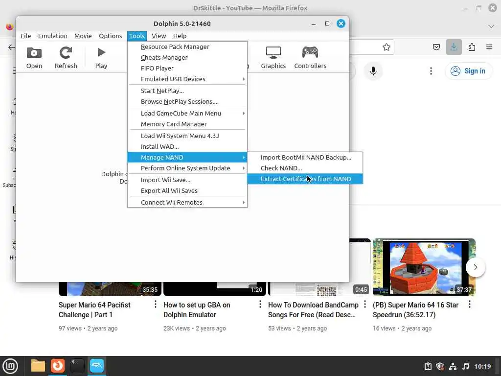This screenshot has width=501, height=376.
Task: Open the Files manager in taskbar
Action: pos(38,366)
